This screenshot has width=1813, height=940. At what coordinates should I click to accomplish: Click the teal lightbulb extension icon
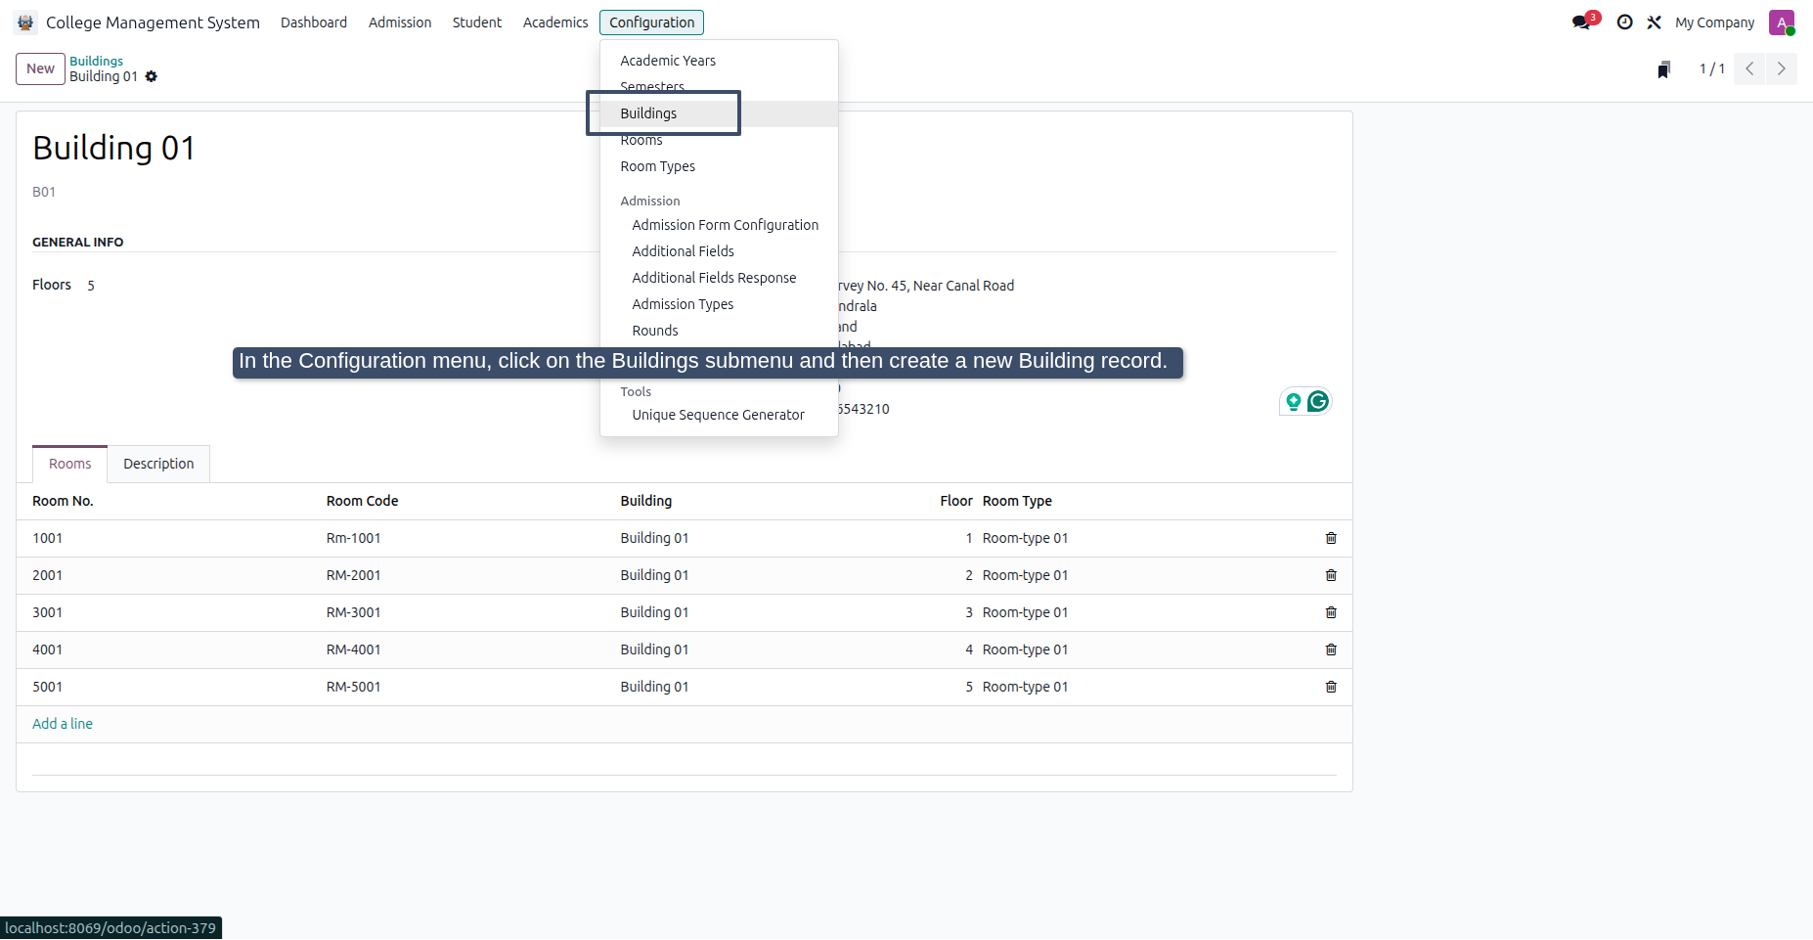point(1293,401)
